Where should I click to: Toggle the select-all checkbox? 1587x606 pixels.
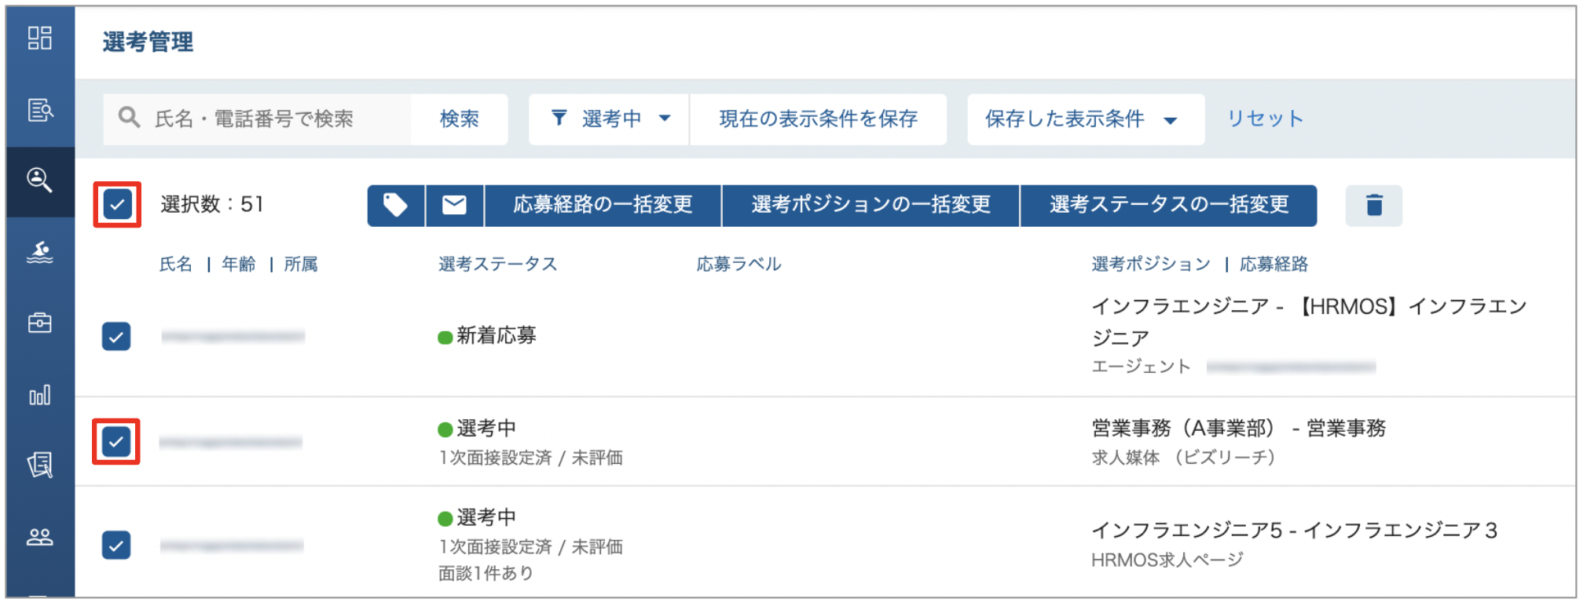point(117,205)
